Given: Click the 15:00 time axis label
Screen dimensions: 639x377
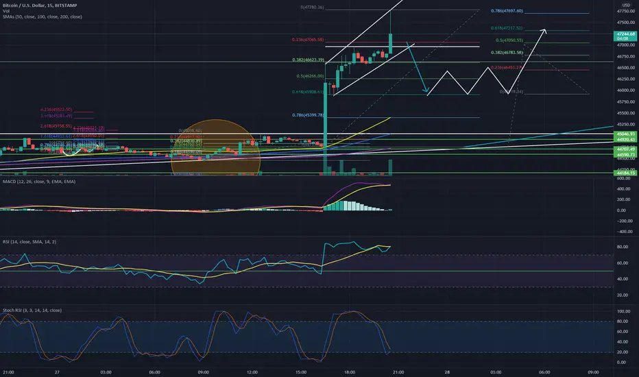Looking at the screenshot, I should tap(301, 372).
